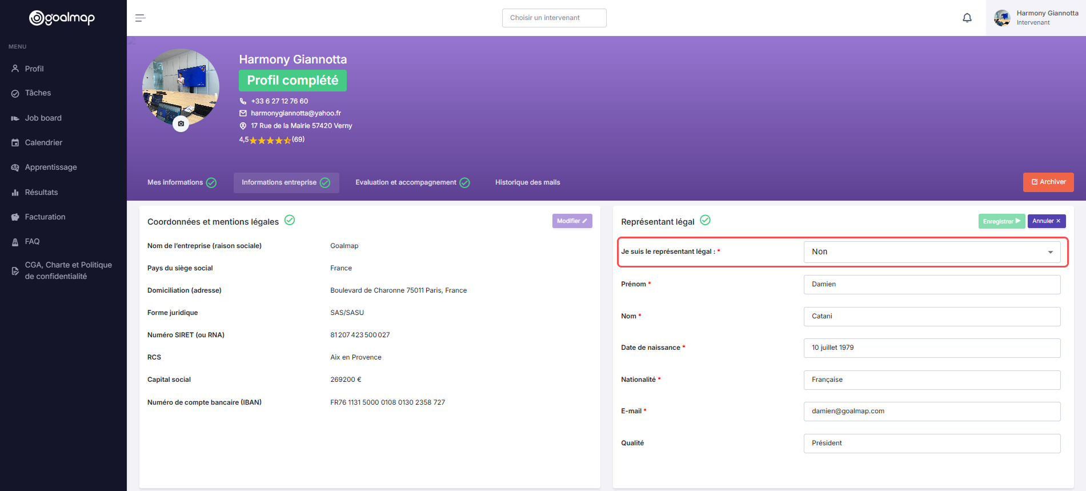
Task: Click the Nom field containing Catani
Action: pos(932,317)
